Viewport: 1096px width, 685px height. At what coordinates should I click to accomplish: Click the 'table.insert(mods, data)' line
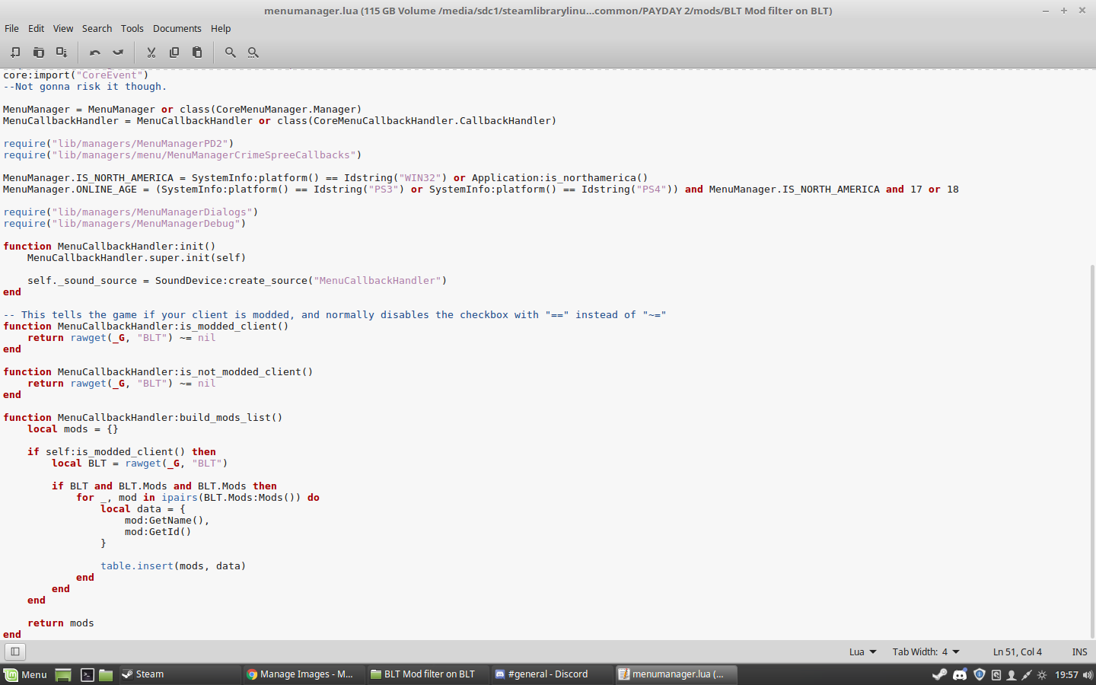174,566
